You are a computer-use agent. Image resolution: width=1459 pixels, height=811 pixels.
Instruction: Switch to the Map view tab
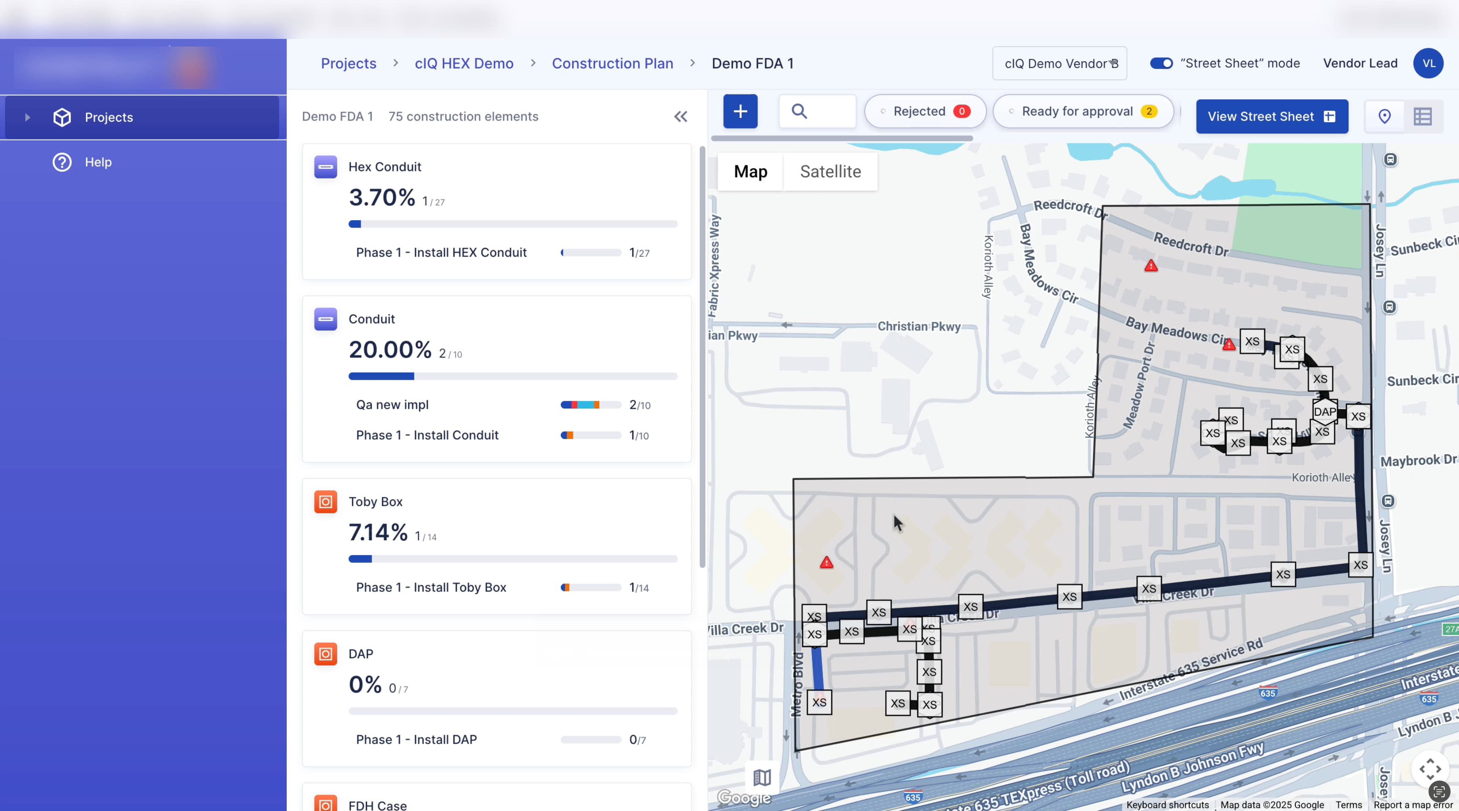tap(751, 172)
